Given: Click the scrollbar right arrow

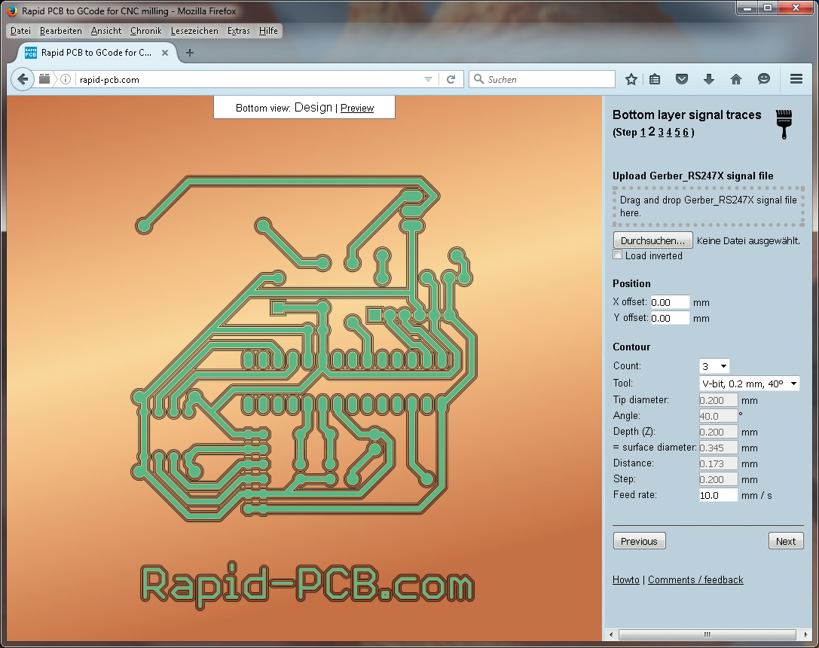Looking at the screenshot, I should tap(805, 634).
